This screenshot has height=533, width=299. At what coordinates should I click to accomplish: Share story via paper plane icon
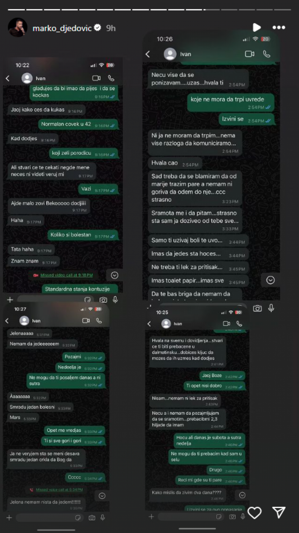tap(279, 512)
